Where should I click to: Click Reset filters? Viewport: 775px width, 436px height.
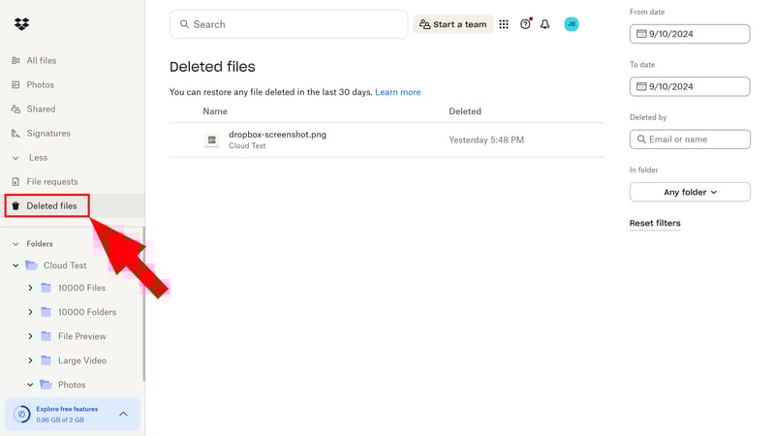coord(655,223)
